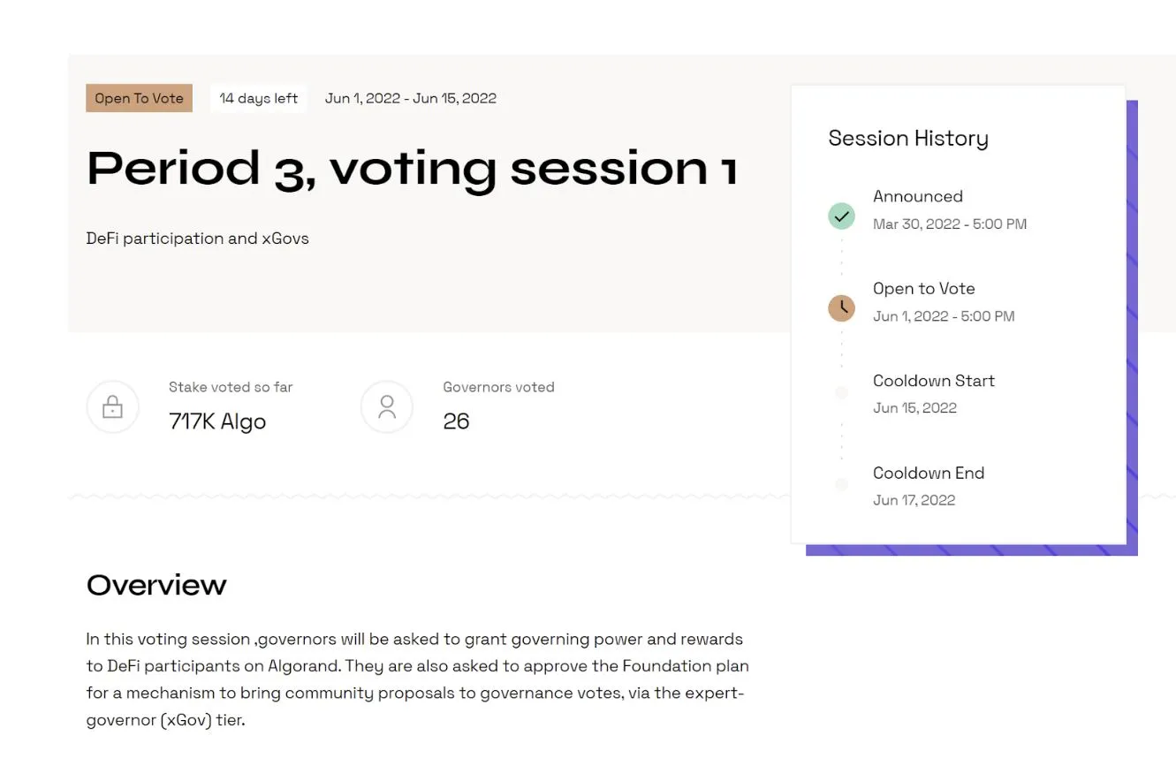
Task: Click the person icon beside Governors voted
Action: [387, 406]
